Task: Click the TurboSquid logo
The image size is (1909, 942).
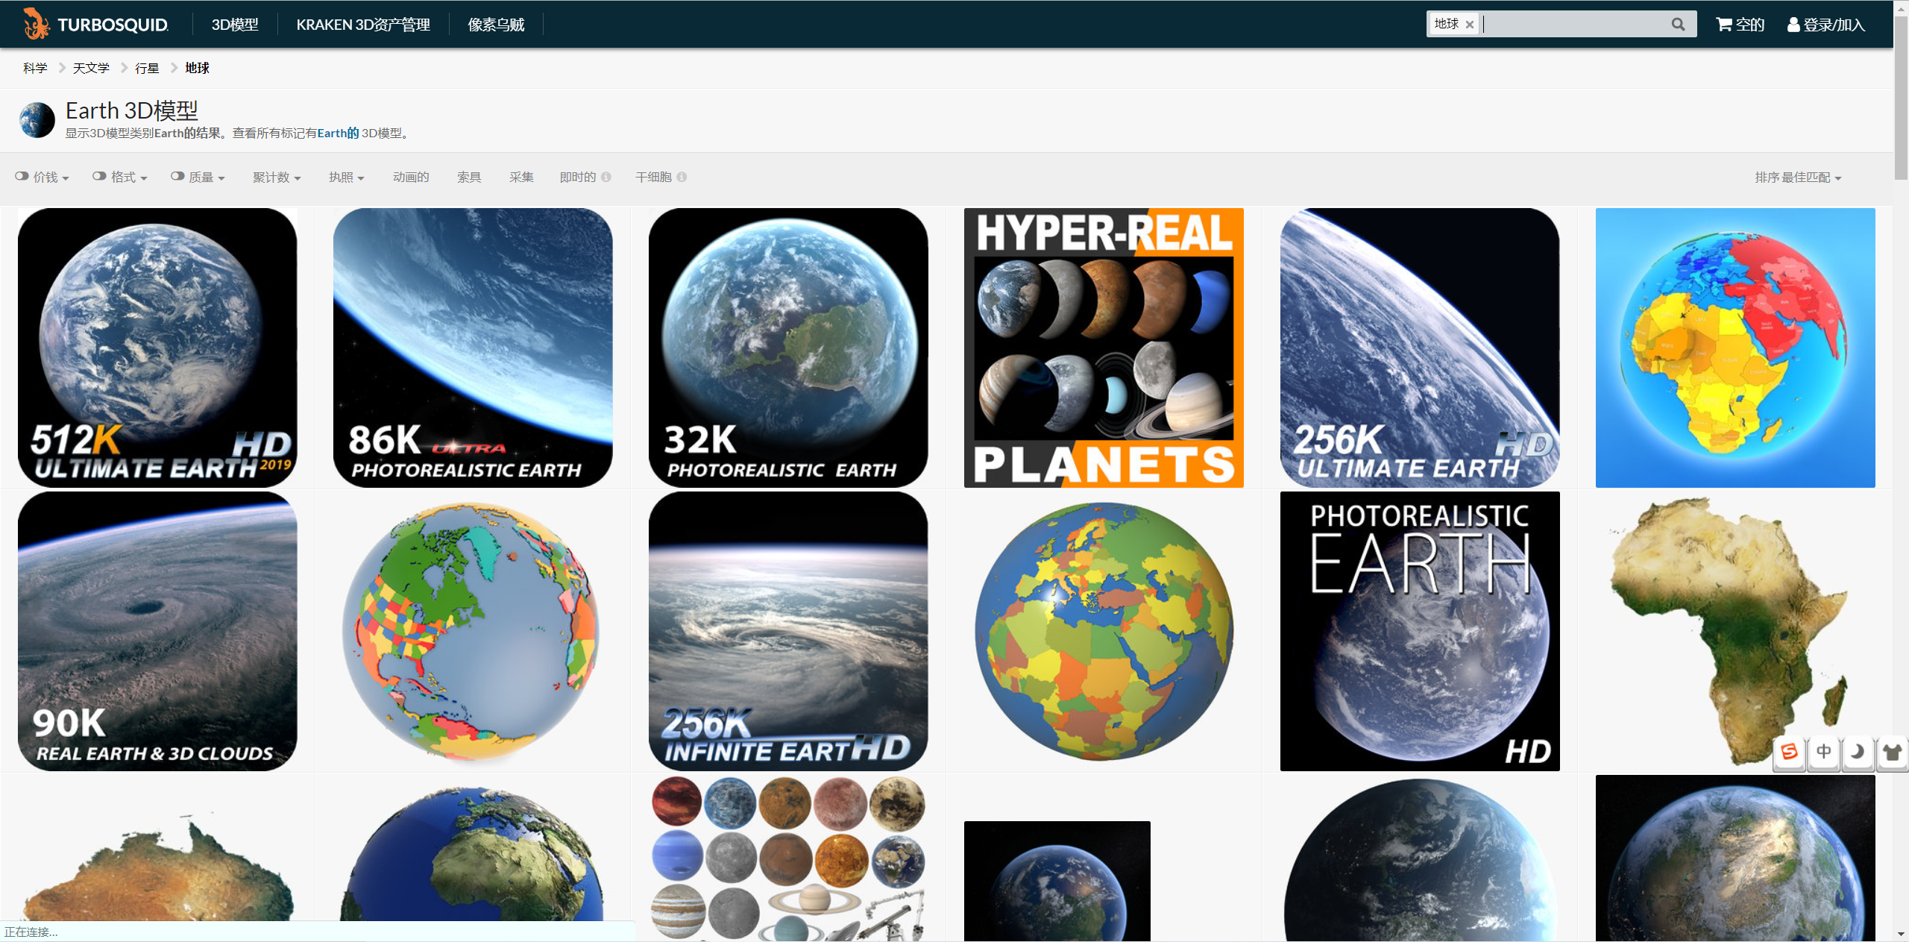Action: [95, 24]
